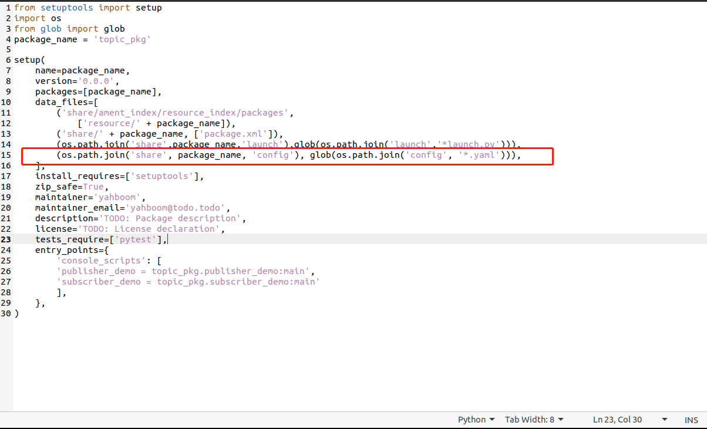707x429 pixels.
Task: Click line number 1 in the gutter
Action: [x=8, y=8]
